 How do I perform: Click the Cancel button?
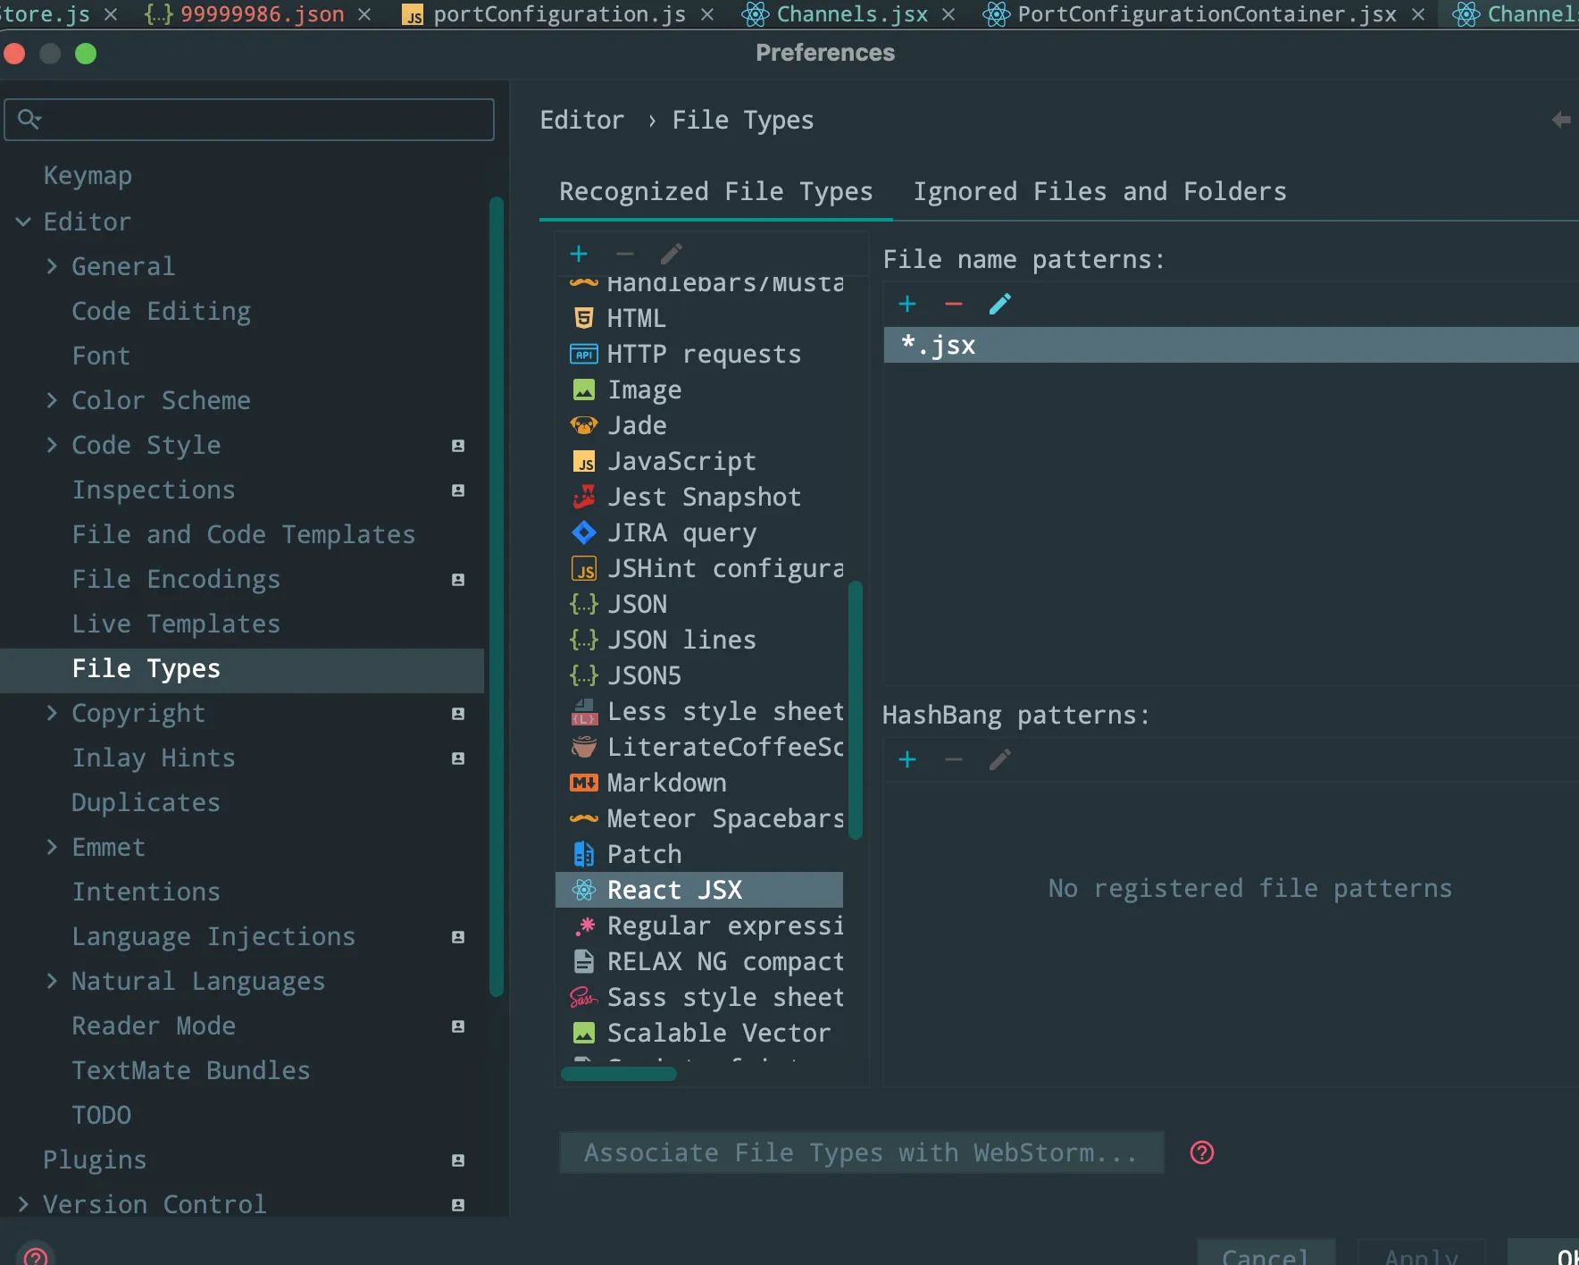tap(1266, 1252)
